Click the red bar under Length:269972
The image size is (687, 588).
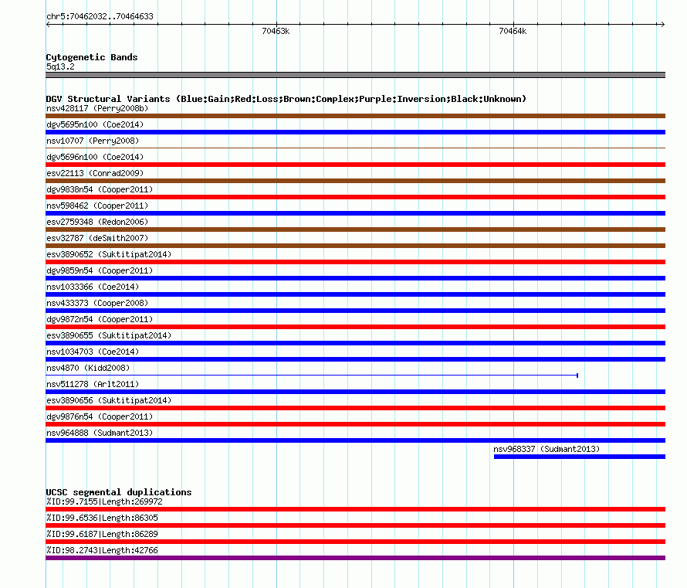tap(355, 509)
